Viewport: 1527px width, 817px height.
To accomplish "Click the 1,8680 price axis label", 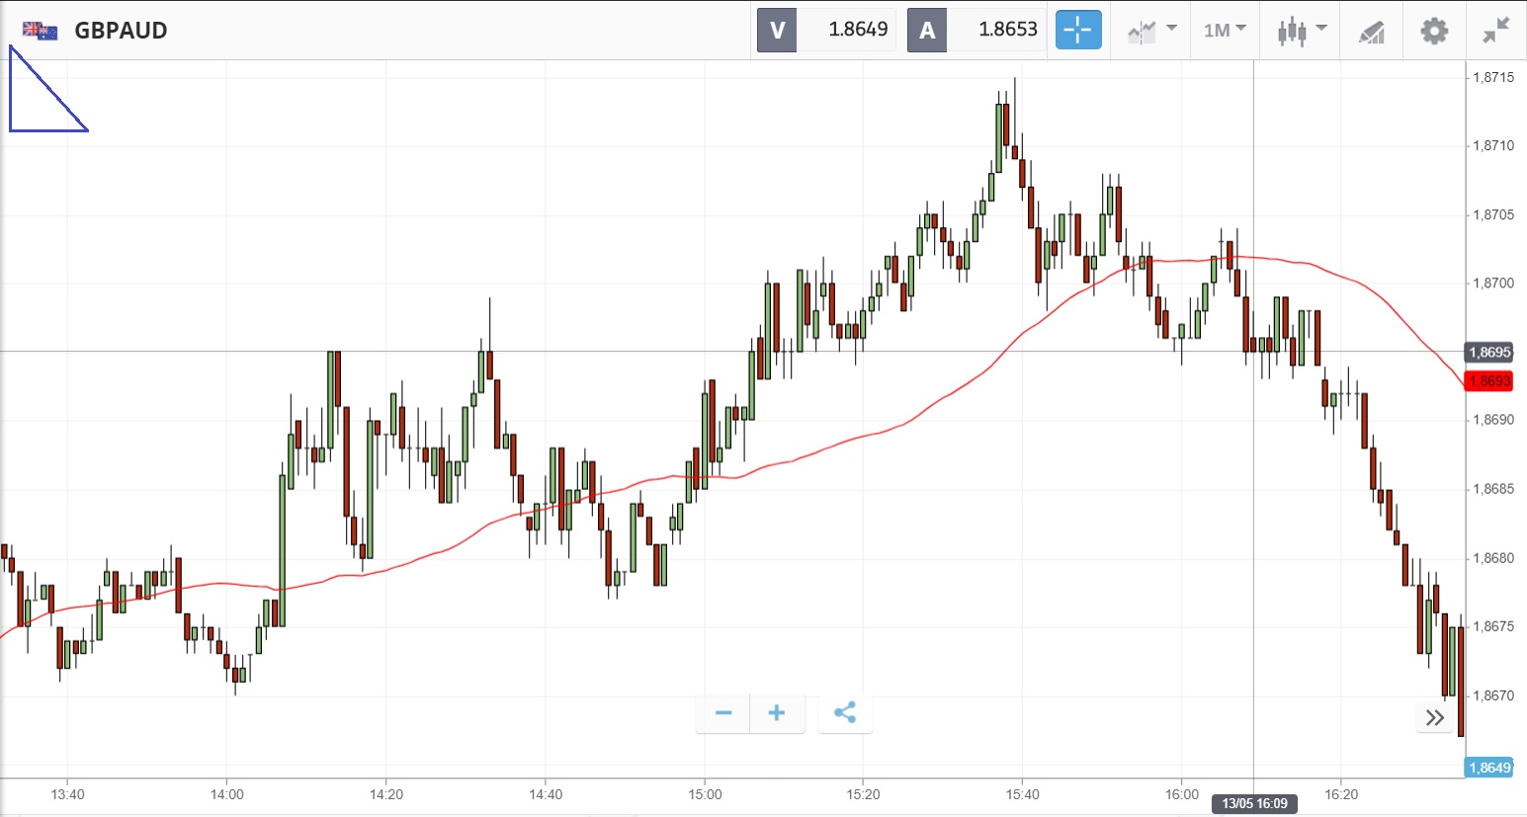I will [1493, 558].
